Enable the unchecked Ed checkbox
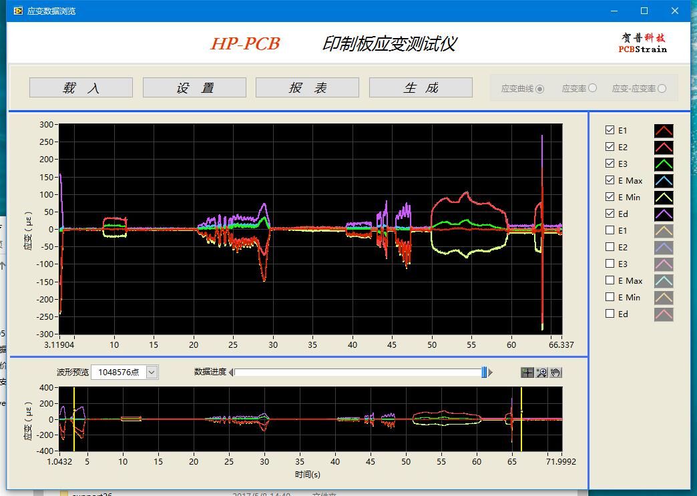Screen dimensions: 697x496 610,313
